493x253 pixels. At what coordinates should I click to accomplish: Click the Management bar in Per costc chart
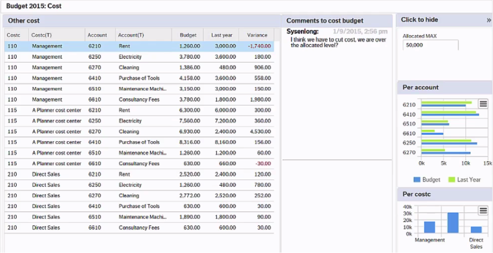[430, 227]
